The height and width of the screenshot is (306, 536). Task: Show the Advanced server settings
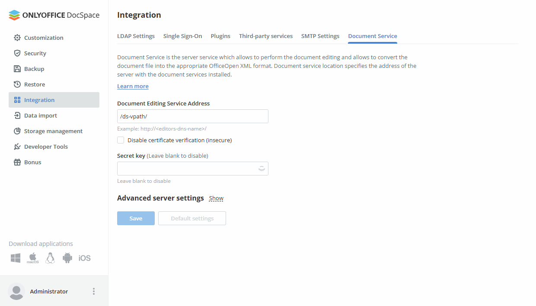point(216,198)
